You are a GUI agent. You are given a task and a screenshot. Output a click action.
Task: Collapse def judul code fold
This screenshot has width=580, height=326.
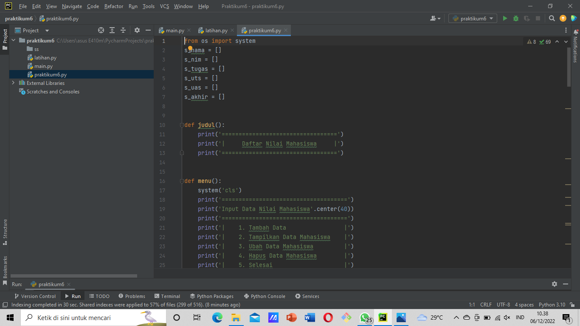click(182, 125)
